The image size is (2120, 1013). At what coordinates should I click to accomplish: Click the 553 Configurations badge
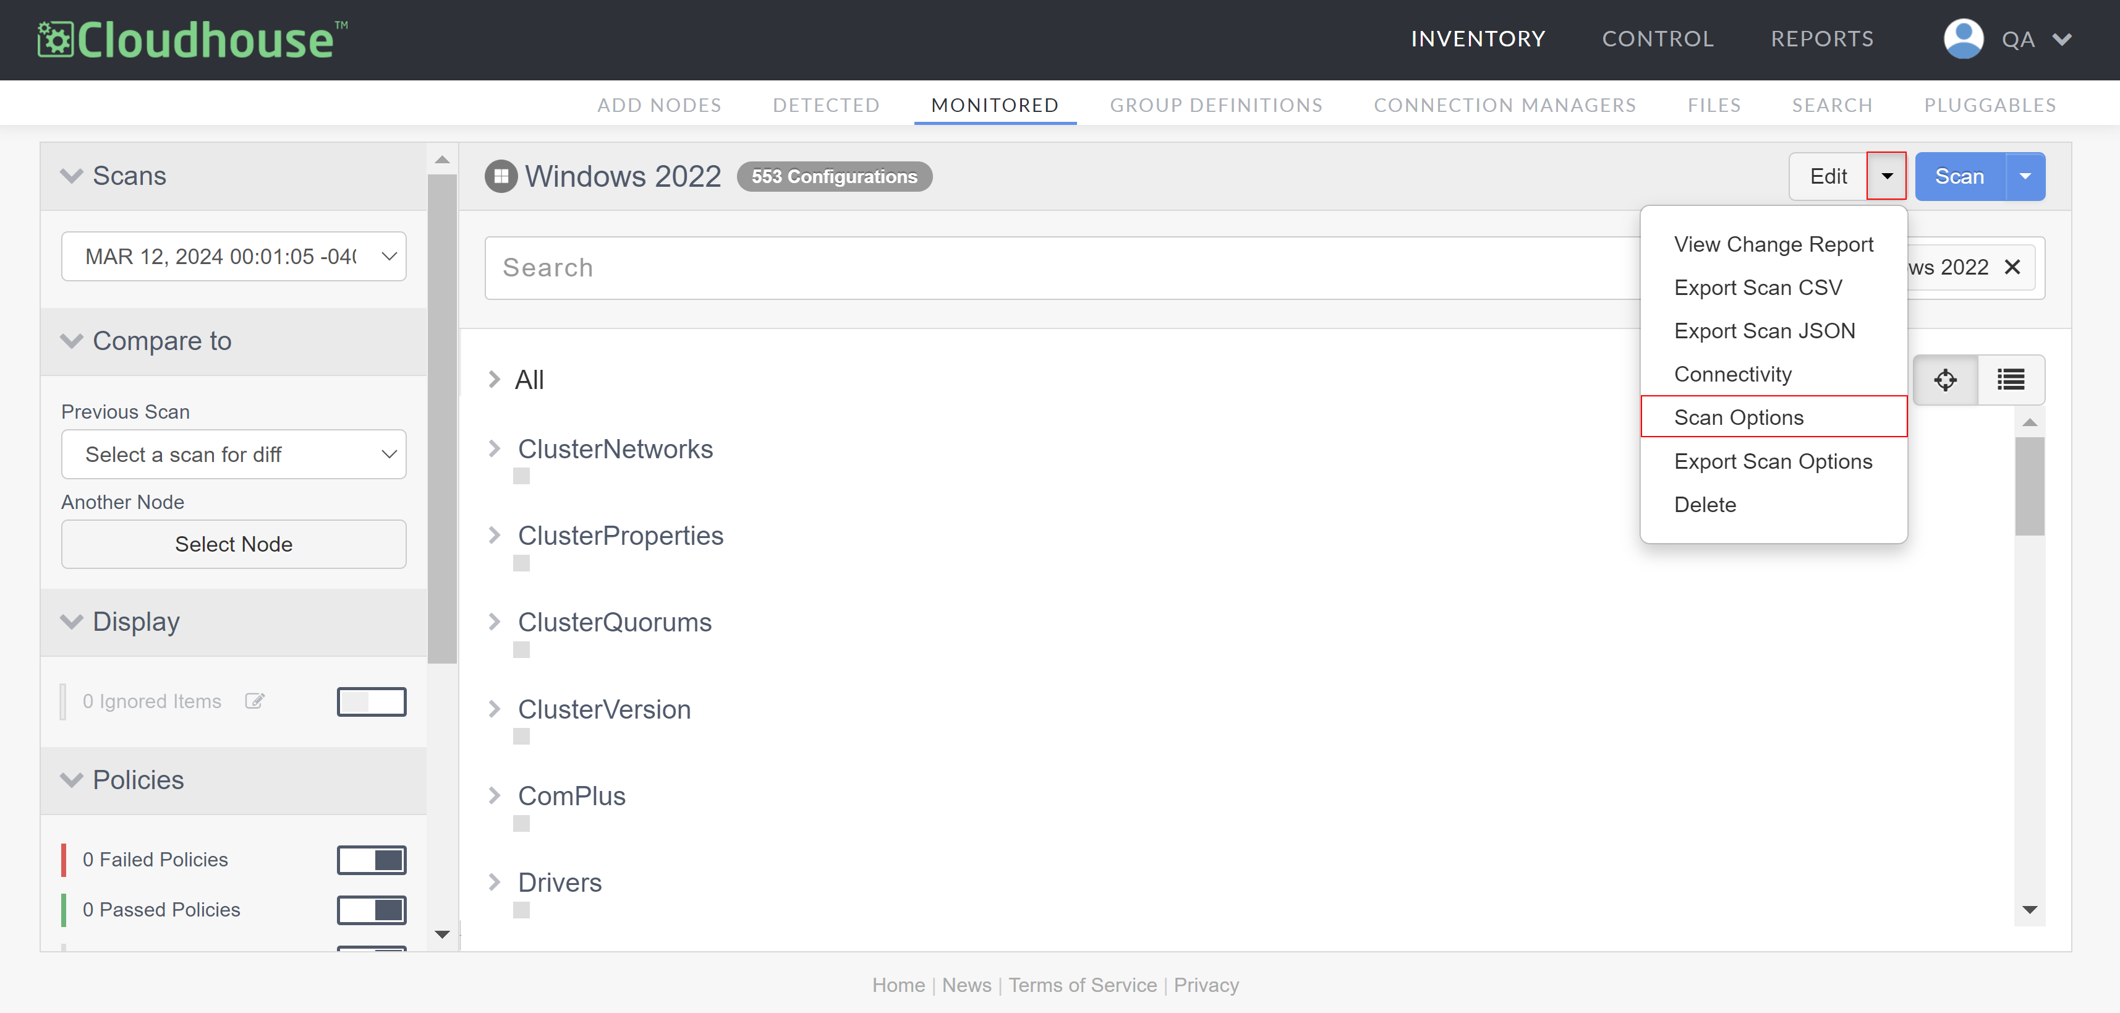pos(833,176)
